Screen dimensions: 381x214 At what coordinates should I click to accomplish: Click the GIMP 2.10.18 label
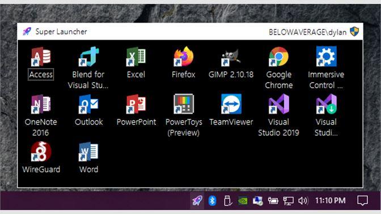tap(231, 75)
